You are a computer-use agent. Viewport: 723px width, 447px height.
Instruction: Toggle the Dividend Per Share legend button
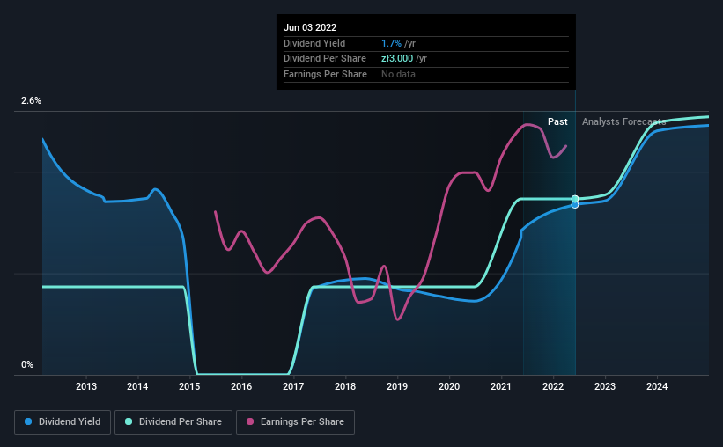pyautogui.click(x=173, y=422)
